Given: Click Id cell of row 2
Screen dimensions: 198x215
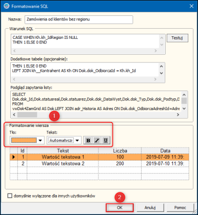Looking at the screenshot, I should pos(23,163).
